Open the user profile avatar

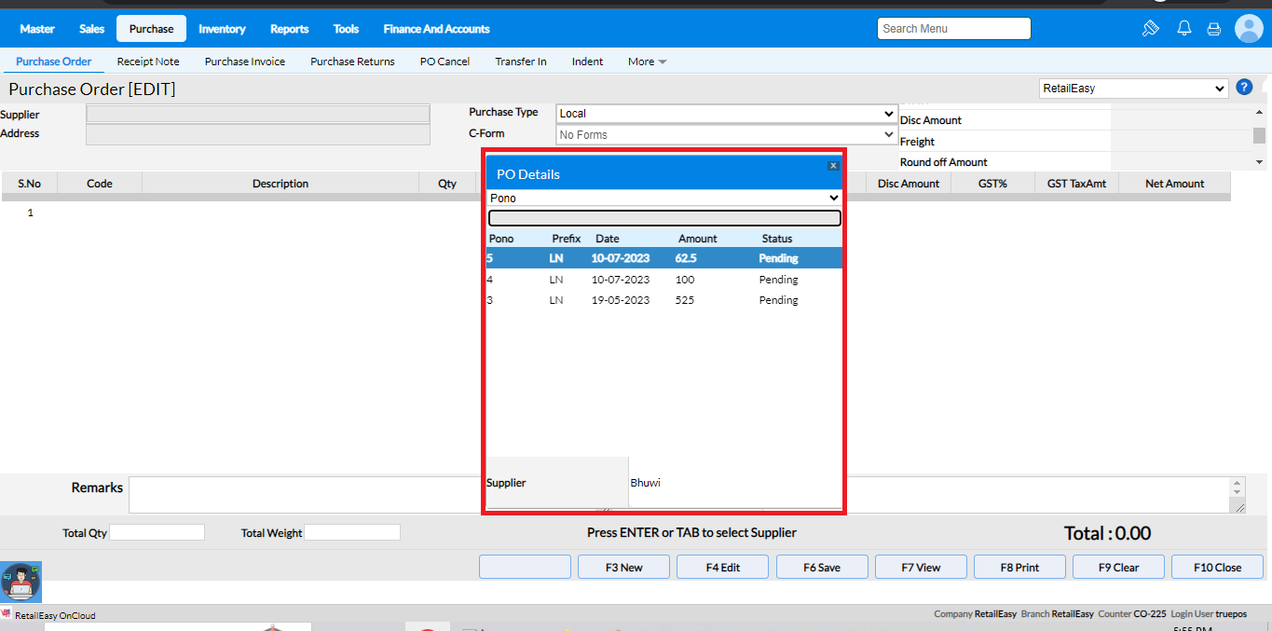[x=1249, y=29]
